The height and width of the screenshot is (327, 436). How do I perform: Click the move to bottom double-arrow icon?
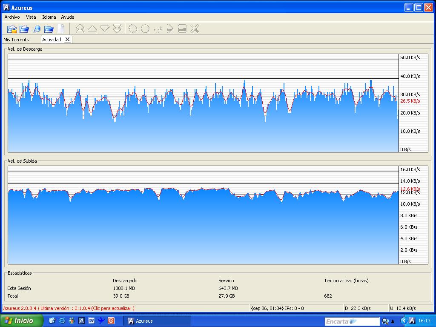pyautogui.click(x=117, y=29)
